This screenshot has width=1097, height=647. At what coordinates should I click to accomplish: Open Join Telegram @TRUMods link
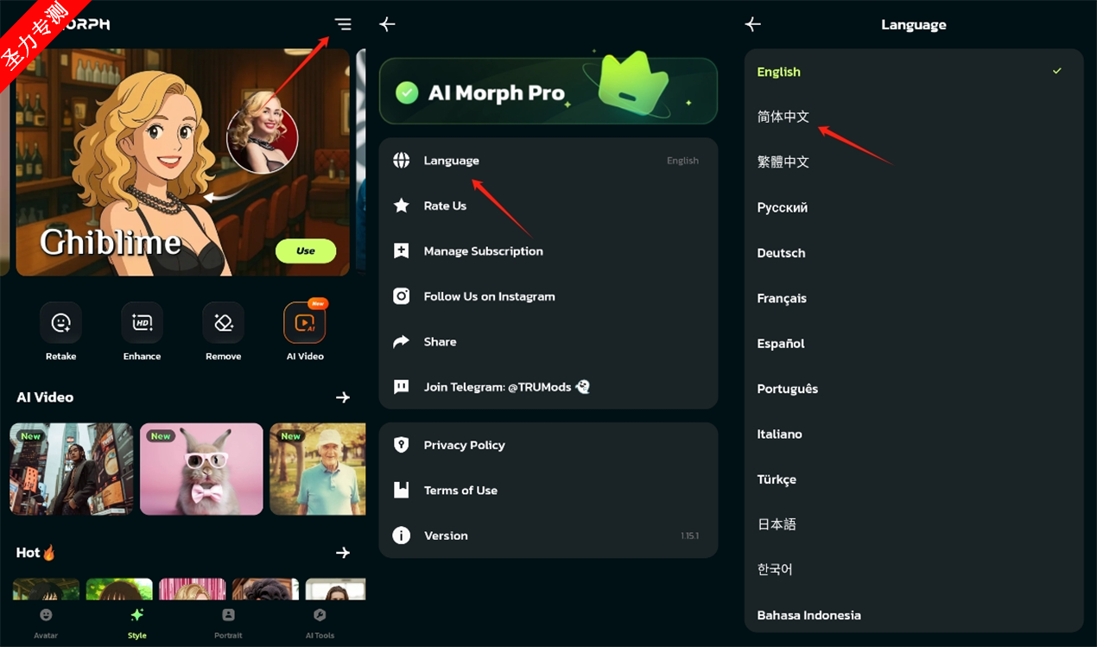coord(548,387)
